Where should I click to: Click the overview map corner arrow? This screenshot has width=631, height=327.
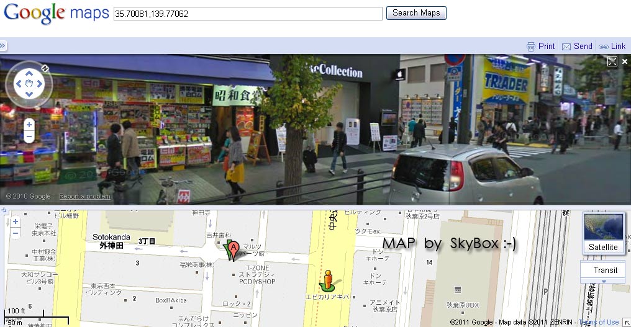(x=627, y=322)
